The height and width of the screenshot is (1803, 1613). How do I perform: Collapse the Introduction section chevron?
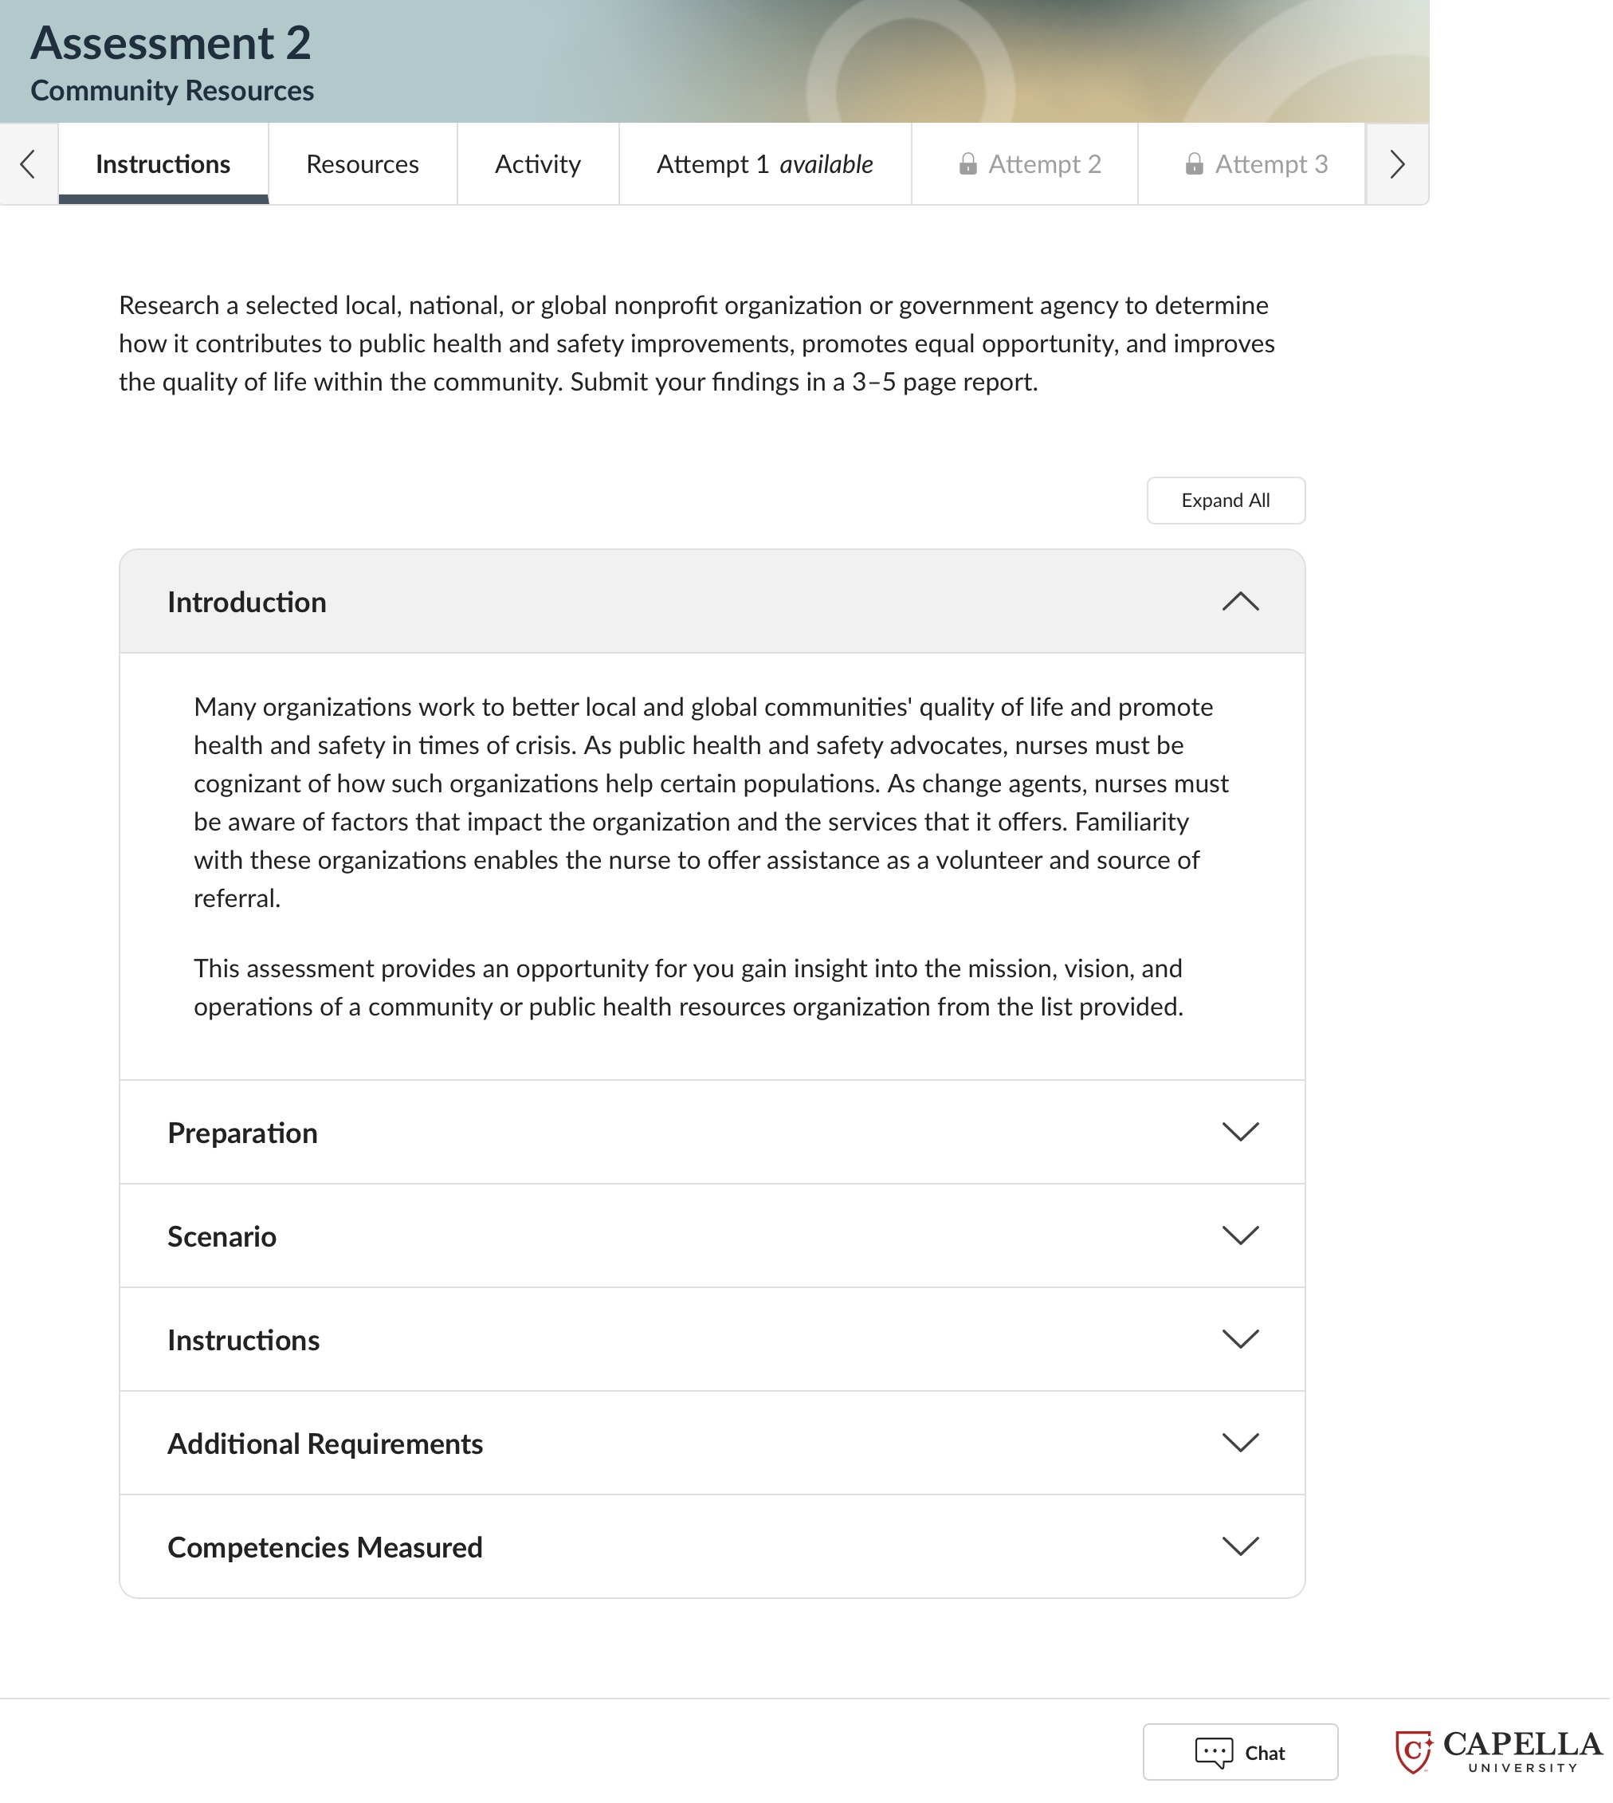[1241, 602]
